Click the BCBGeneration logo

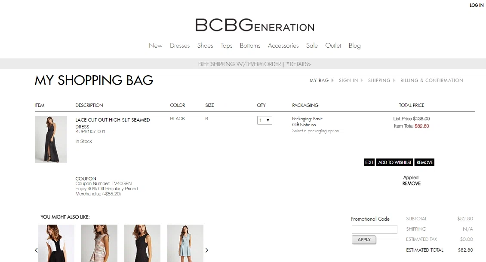(x=255, y=25)
